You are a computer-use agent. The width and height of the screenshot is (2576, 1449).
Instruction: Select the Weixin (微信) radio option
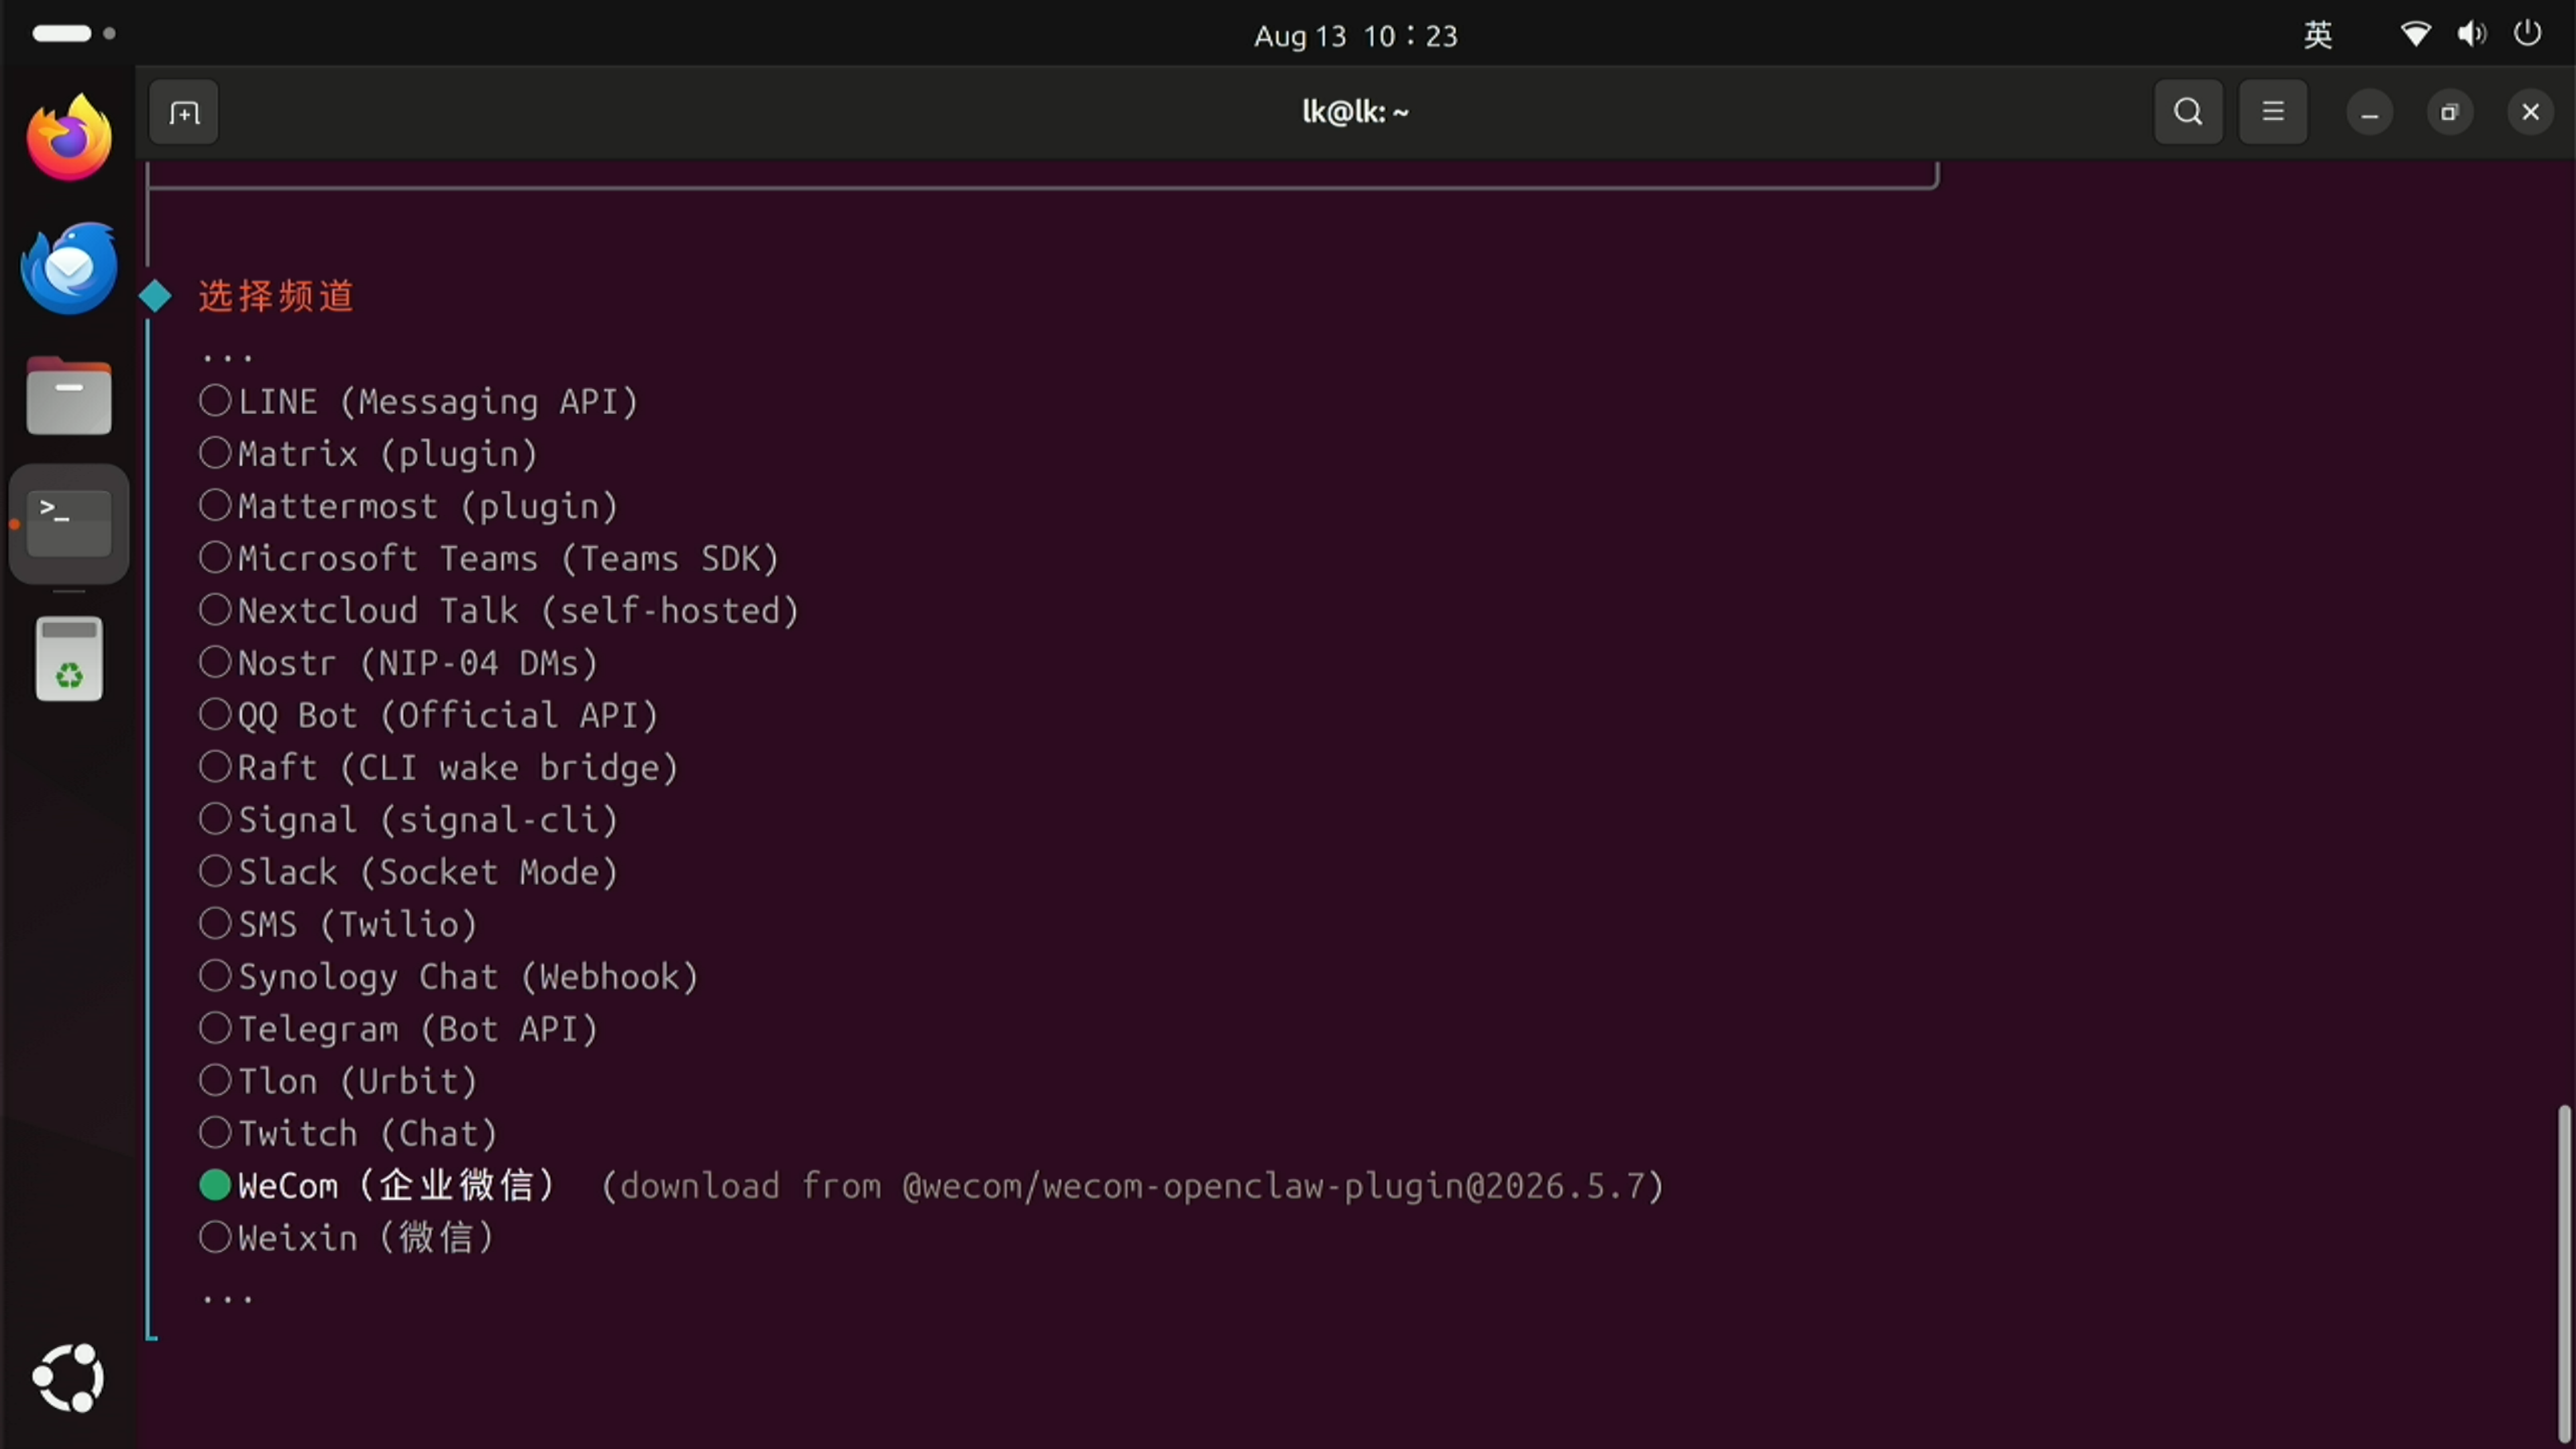coord(347,1238)
